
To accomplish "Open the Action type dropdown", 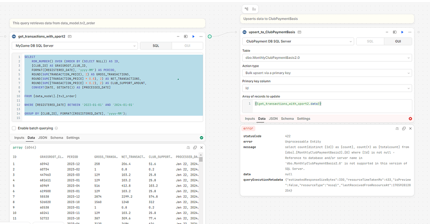I will (x=327, y=73).
